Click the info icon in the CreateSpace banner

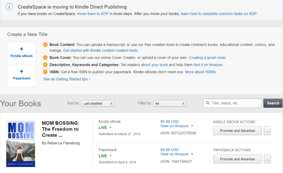[9, 7]
